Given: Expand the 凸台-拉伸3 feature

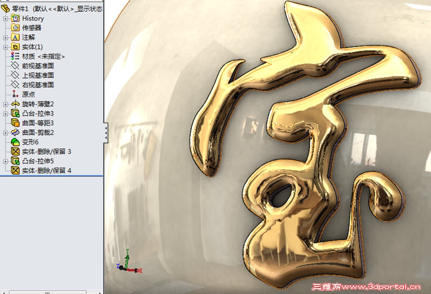Looking at the screenshot, I should [x=5, y=113].
